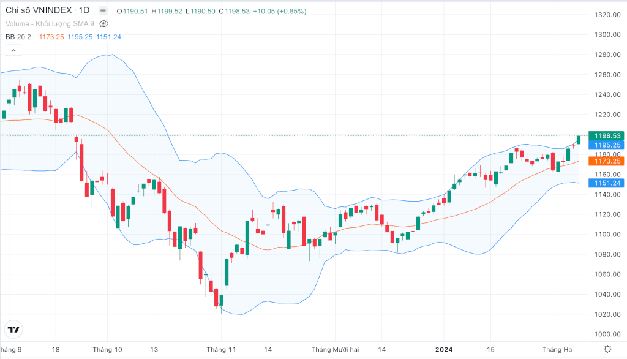Click the 13 date label on time axis
This screenshot has height=359, width=627.
[x=154, y=349]
